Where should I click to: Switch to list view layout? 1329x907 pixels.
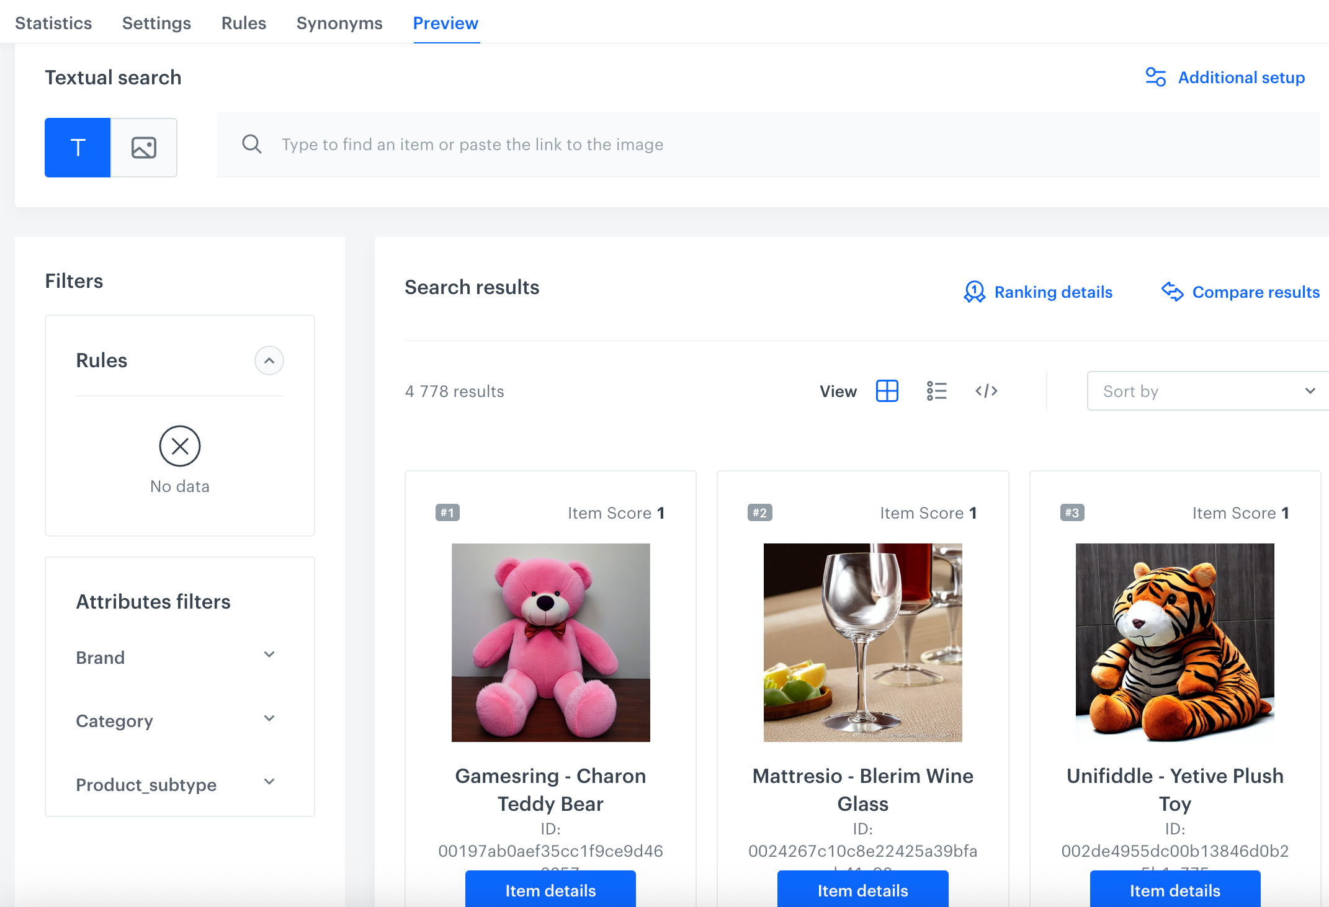(x=936, y=391)
